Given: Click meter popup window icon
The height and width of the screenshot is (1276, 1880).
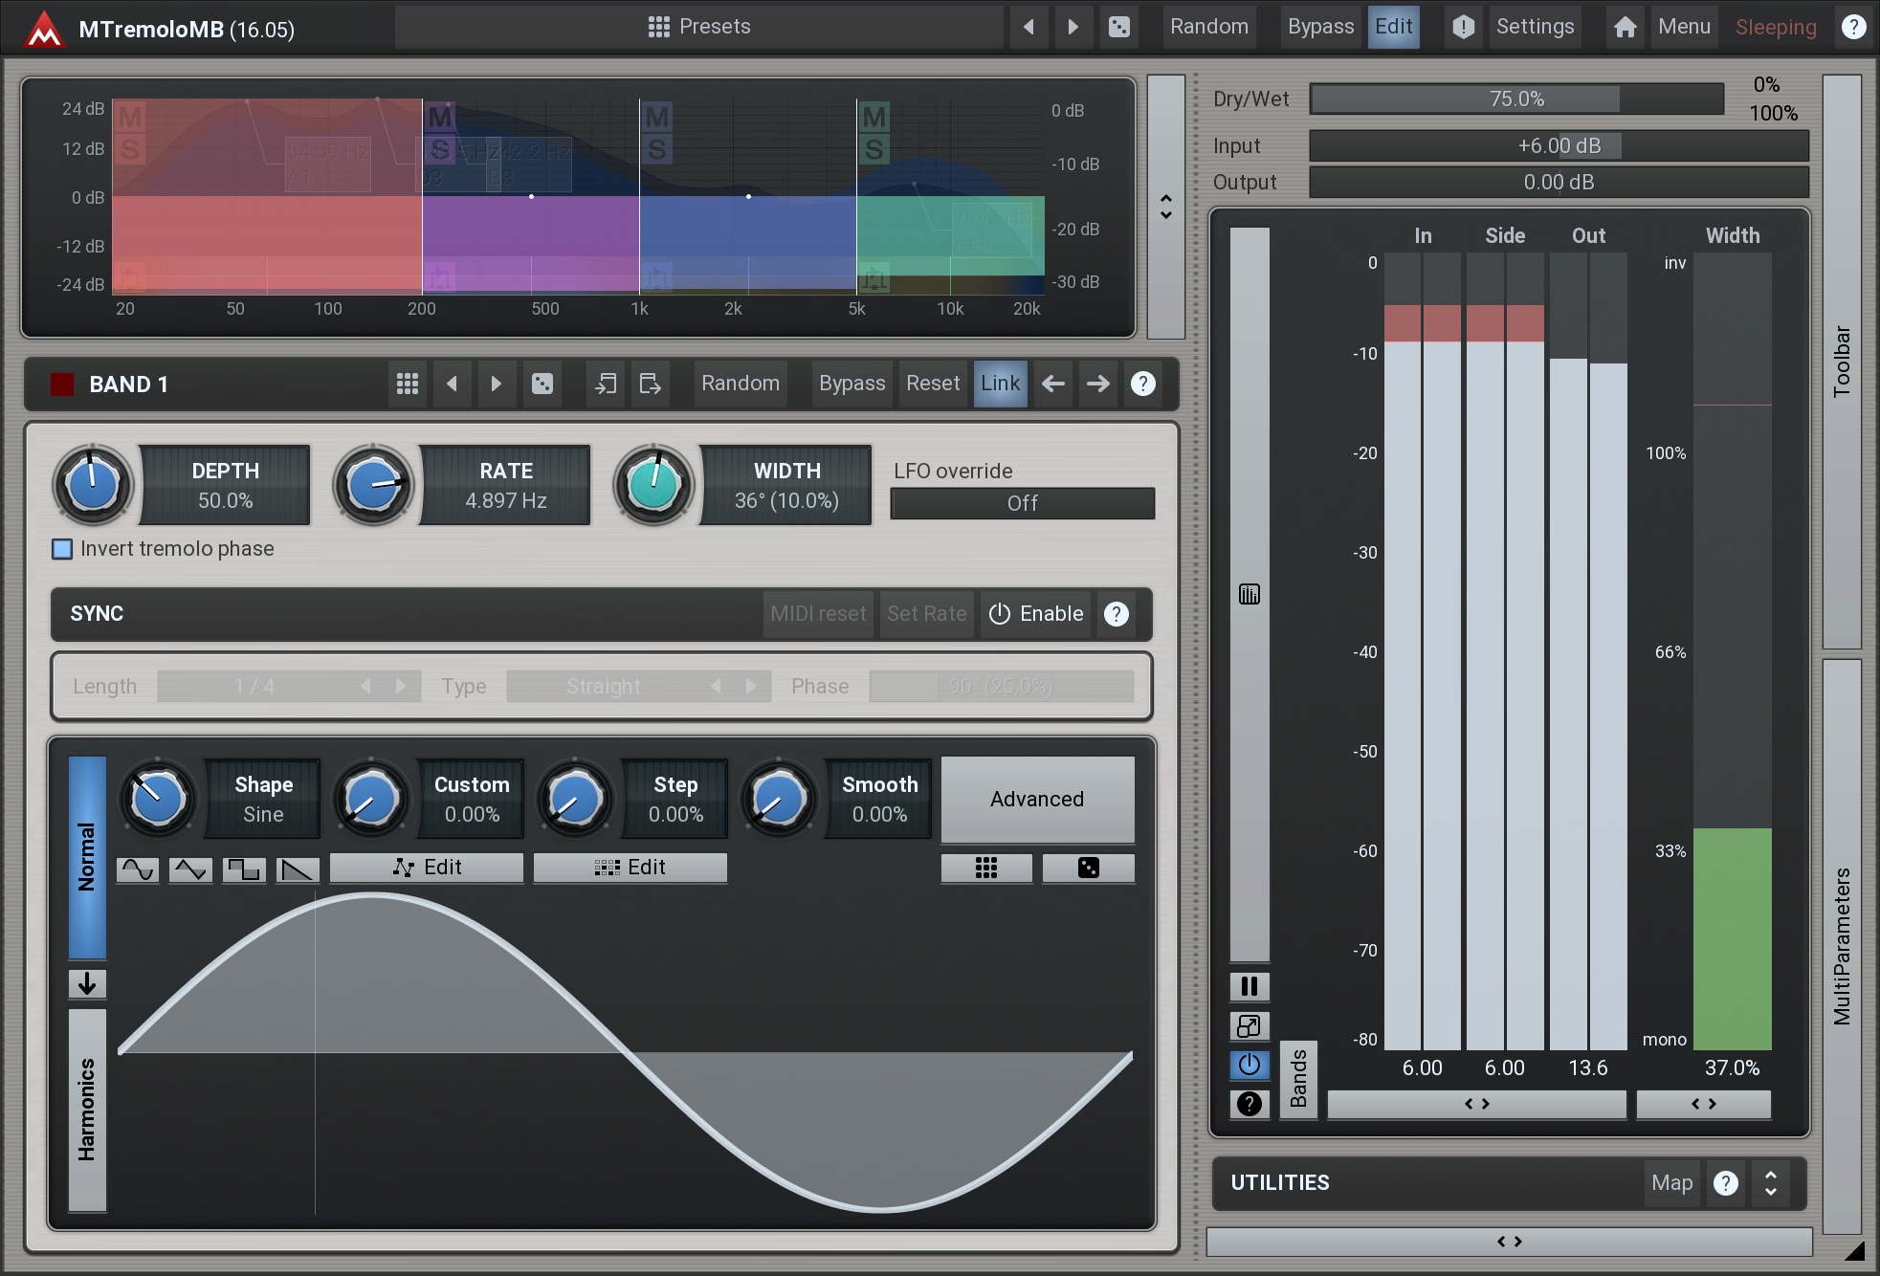Looking at the screenshot, I should coord(1250,1026).
